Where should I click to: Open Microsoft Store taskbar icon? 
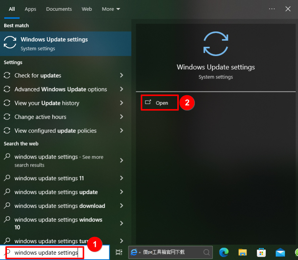click(x=261, y=252)
